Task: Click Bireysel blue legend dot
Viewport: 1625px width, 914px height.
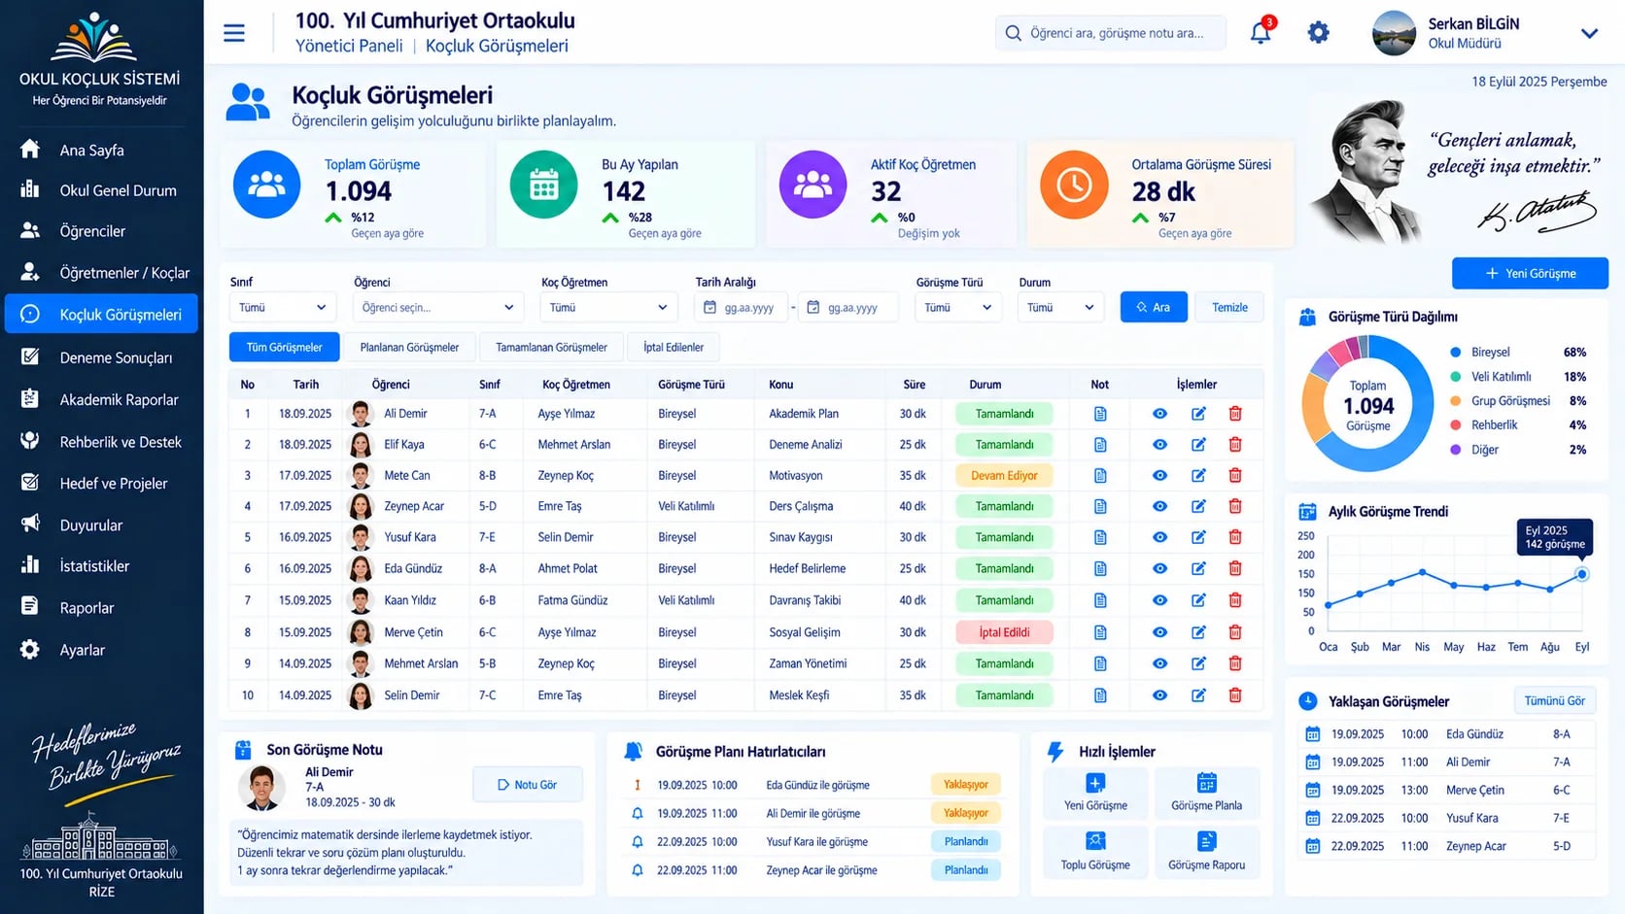Action: click(x=1455, y=353)
